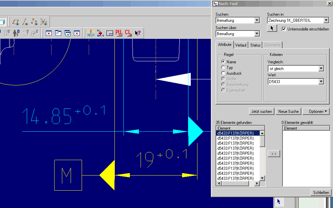Click the window-with-green-check activate icon

pyautogui.click(x=68, y=33)
